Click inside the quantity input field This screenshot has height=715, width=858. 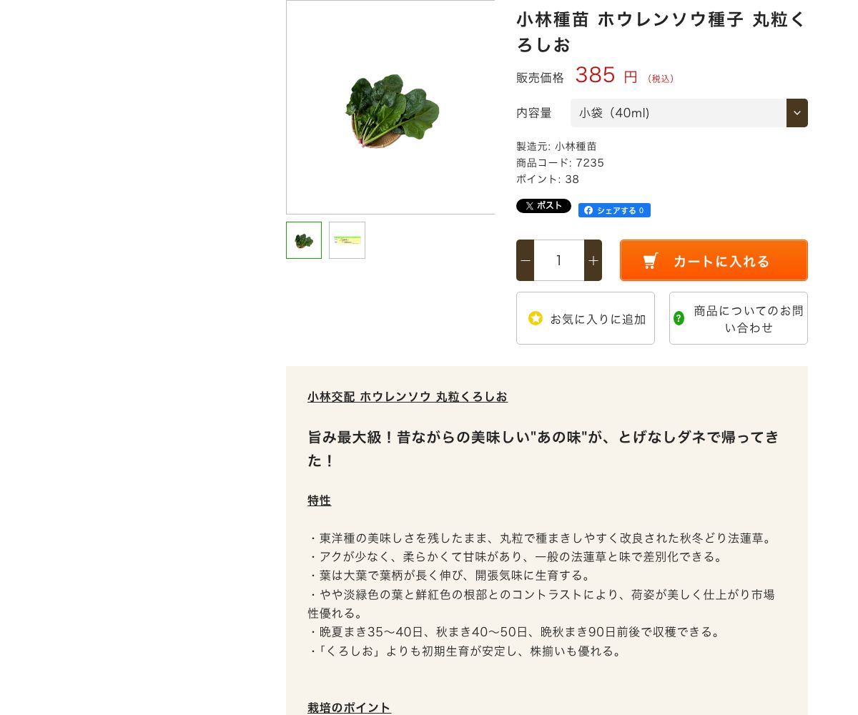point(558,260)
